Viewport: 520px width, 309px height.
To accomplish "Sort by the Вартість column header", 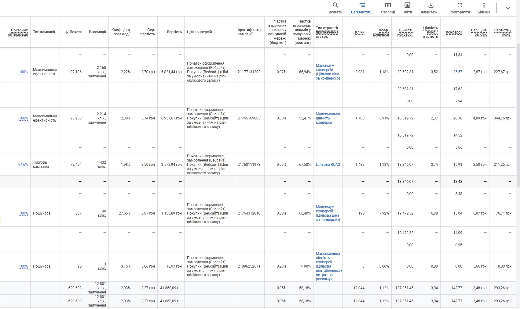I will (x=174, y=32).
